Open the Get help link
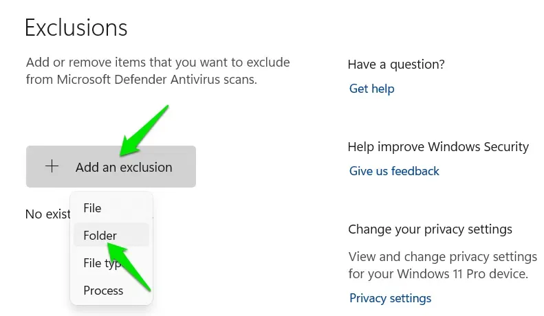The height and width of the screenshot is (316, 544). [x=371, y=89]
